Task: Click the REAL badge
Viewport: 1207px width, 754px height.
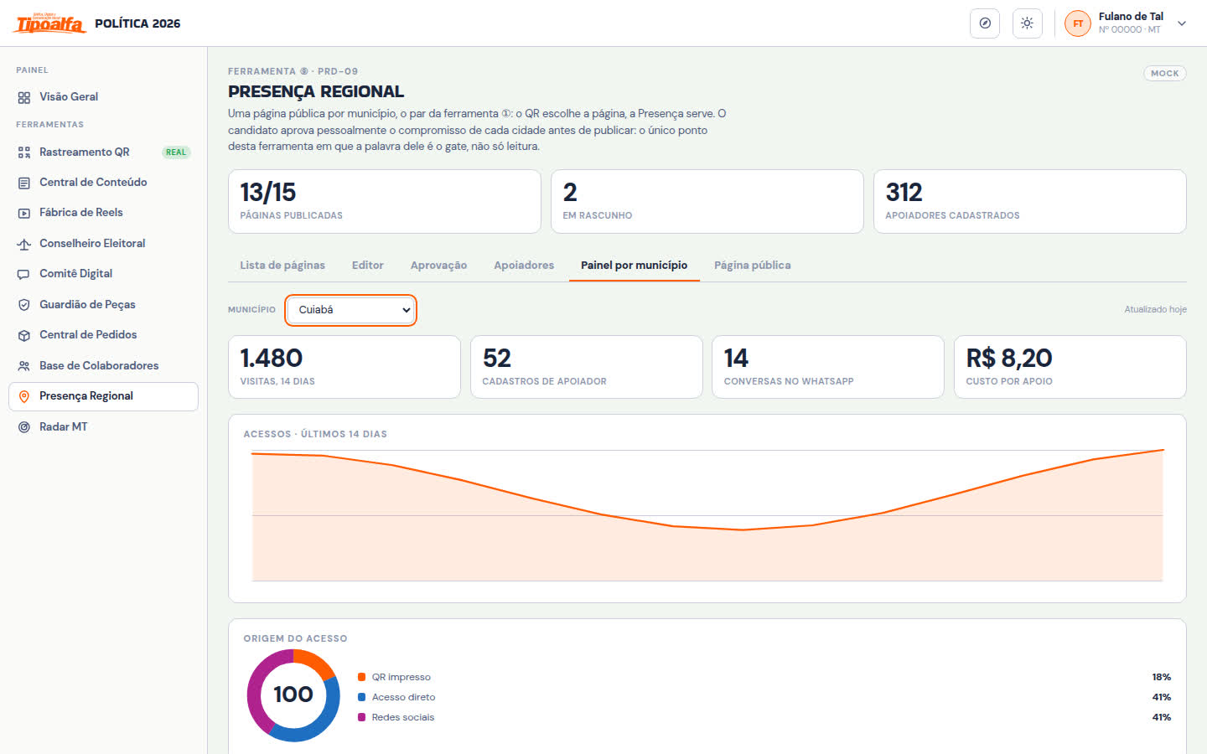Action: [x=176, y=152]
